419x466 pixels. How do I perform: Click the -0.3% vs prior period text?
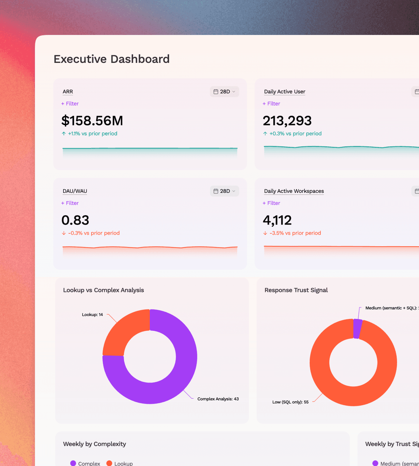click(94, 233)
